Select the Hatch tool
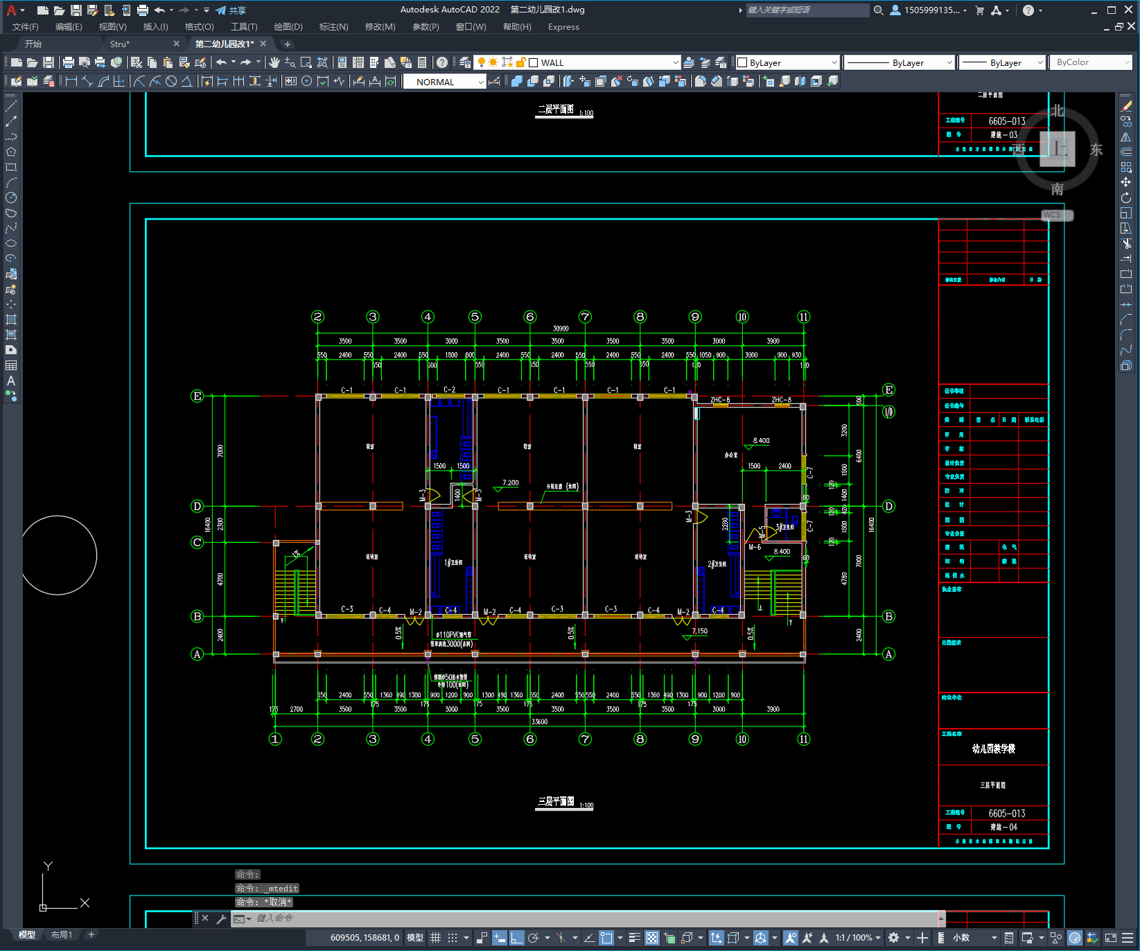 11,320
